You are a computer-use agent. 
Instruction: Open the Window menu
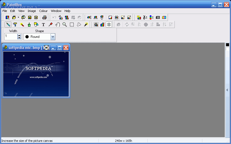56,11
